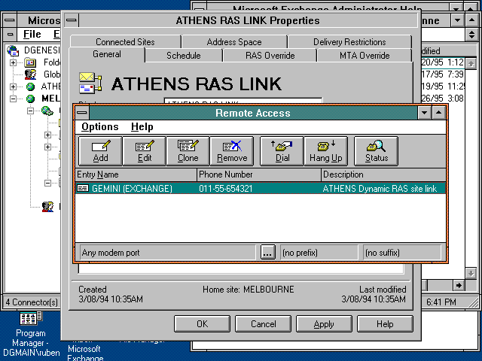The width and height of the screenshot is (482, 361).
Task: Switch to the General tab
Action: pyautogui.click(x=107, y=54)
